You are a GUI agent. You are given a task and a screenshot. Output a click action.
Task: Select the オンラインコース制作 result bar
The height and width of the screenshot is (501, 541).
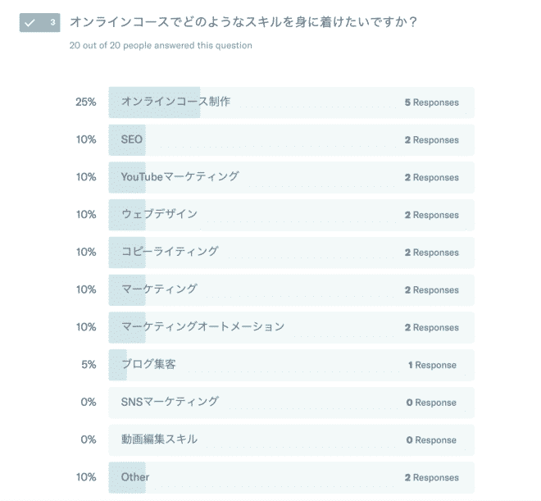(292, 102)
